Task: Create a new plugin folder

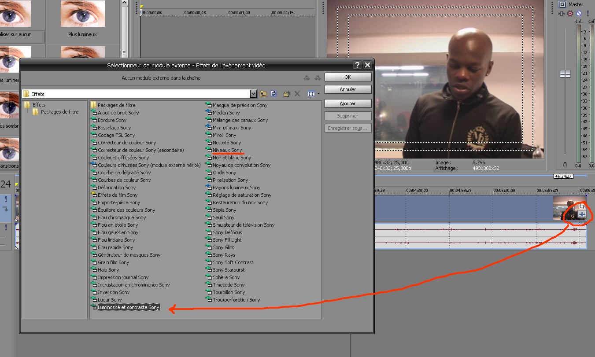Action: point(287,94)
